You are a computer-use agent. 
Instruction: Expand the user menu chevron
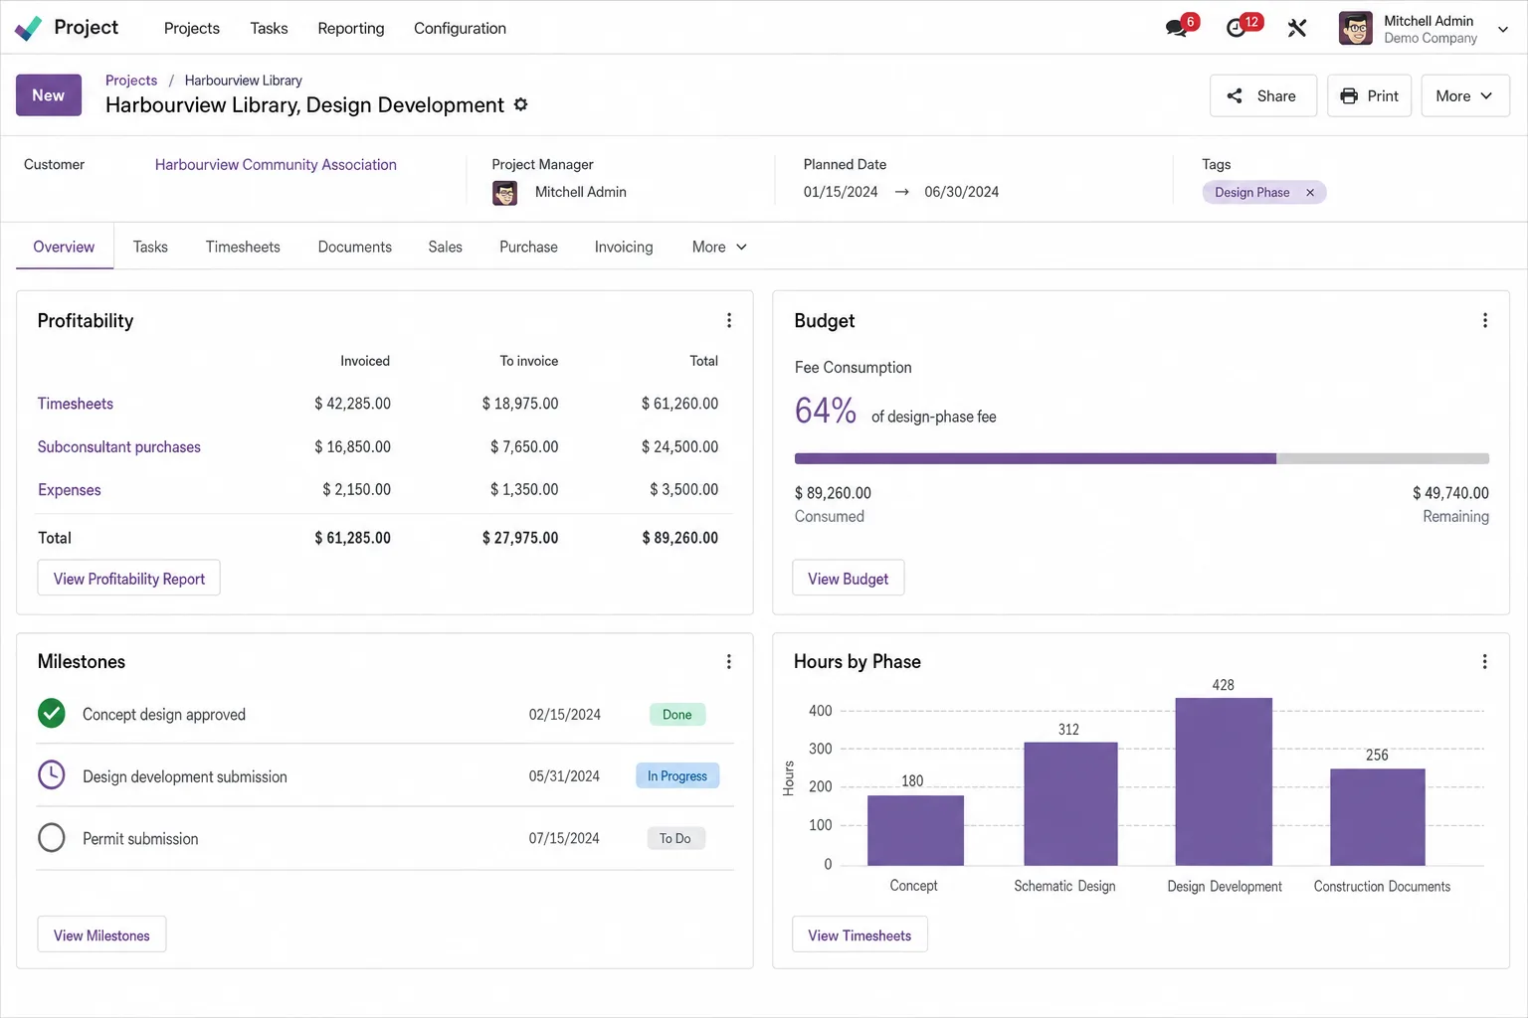(x=1503, y=30)
